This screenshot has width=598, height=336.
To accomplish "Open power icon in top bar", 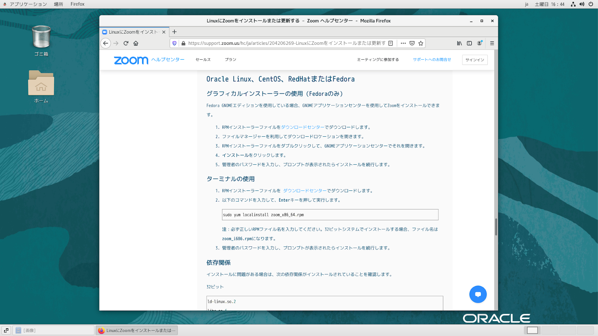I will 591,4.
